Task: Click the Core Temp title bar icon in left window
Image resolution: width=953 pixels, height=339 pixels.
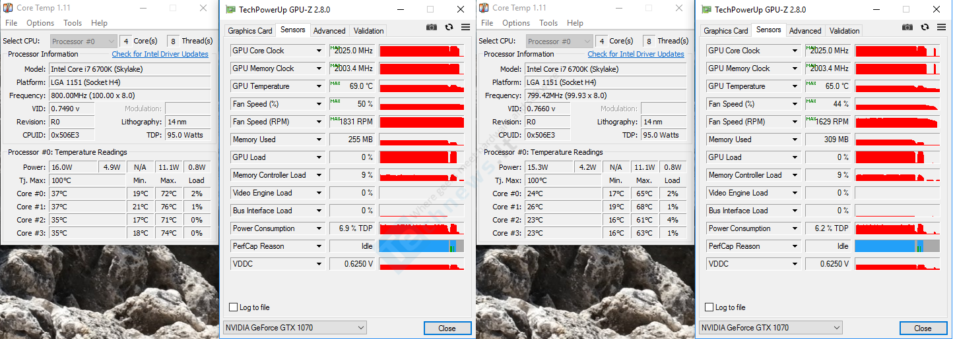Action: (x=8, y=8)
